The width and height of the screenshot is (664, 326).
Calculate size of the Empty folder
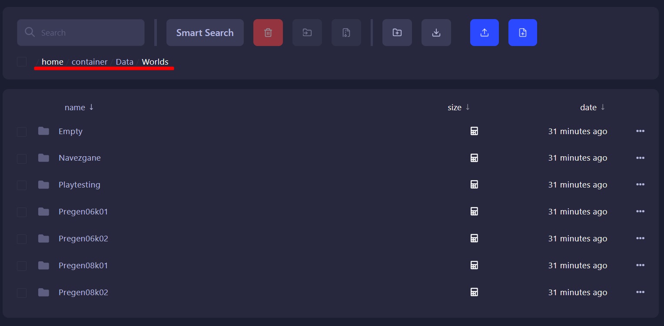(x=474, y=131)
